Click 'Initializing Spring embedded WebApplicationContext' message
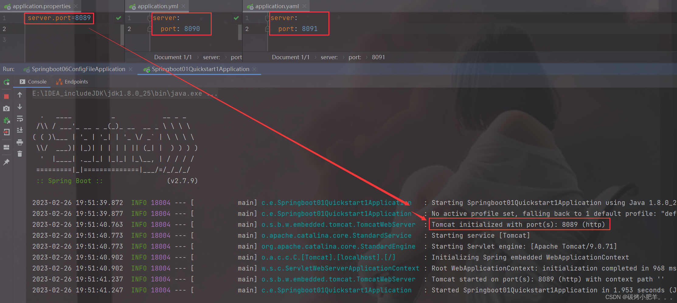677x303 pixels. tap(530, 257)
